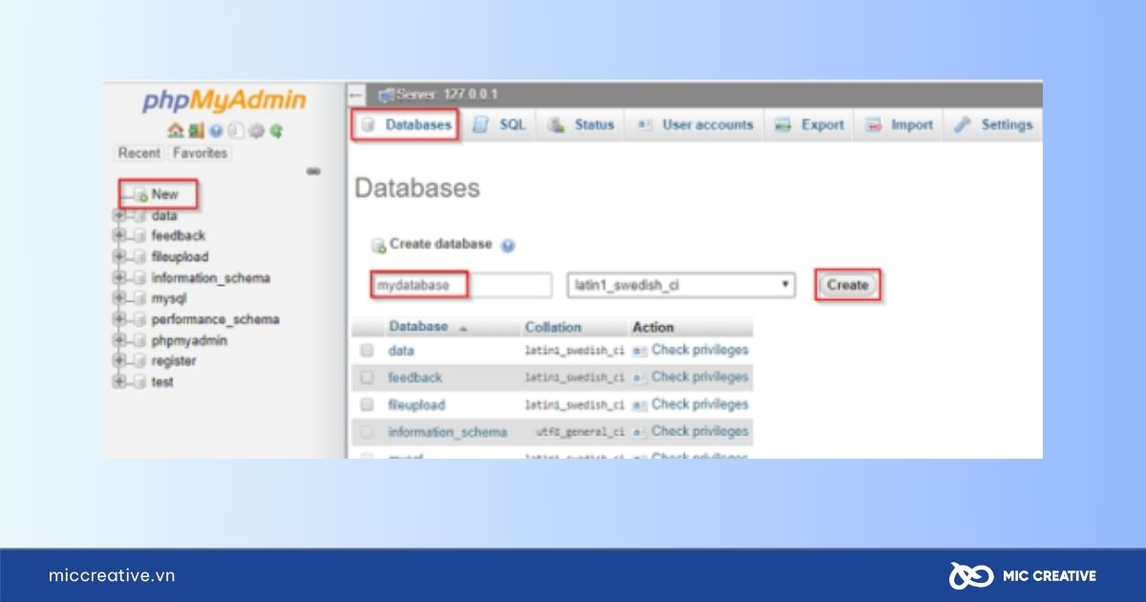Viewport: 1146px width, 602px height.
Task: Open the feedback link in databases table
Action: (414, 377)
